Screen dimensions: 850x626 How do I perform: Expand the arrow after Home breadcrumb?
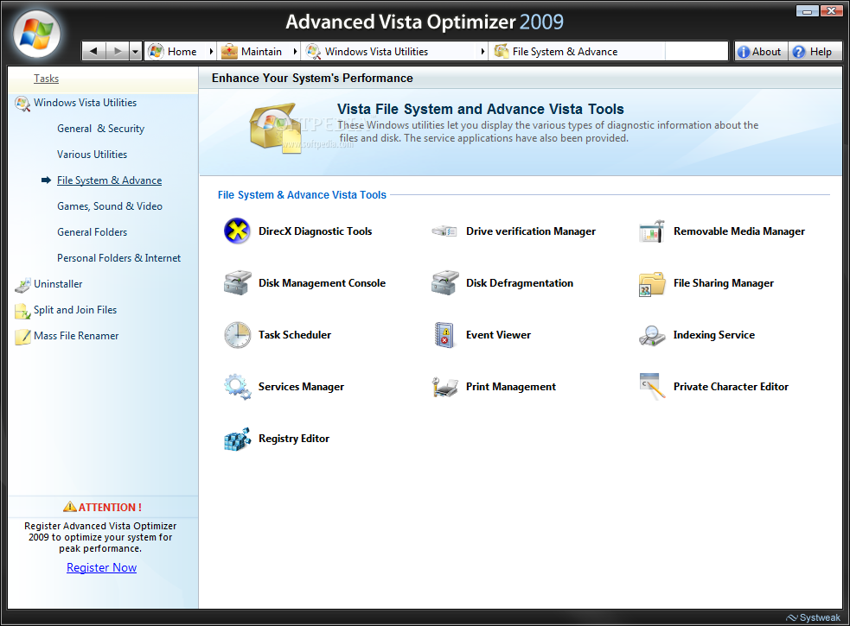coord(211,52)
